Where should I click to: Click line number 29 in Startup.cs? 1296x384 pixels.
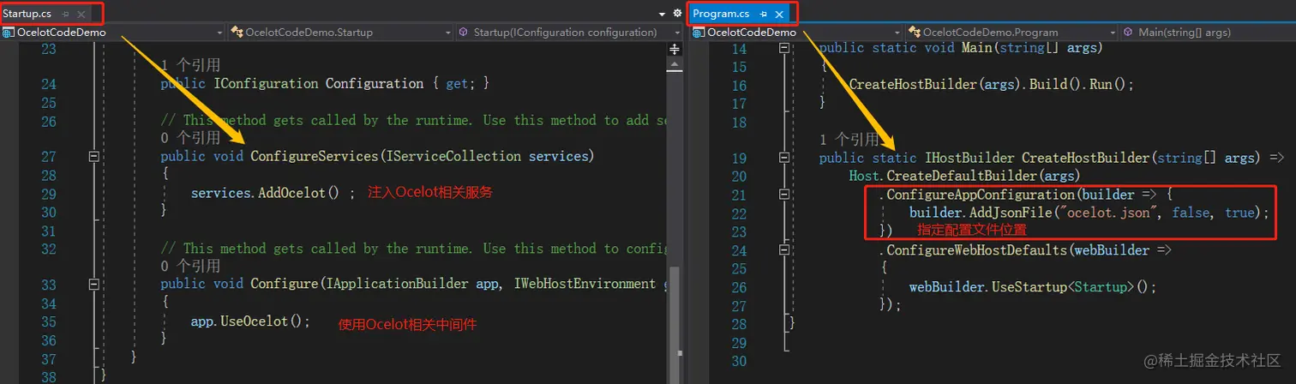[x=49, y=194]
